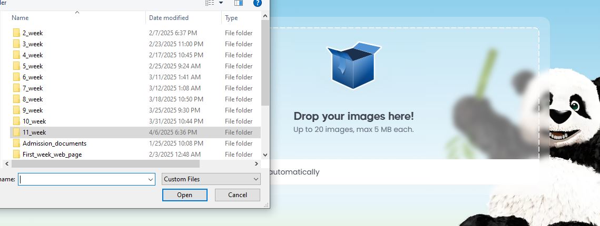600x226 pixels.
Task: Click the 3/25/2025 9:30 PM date cell
Action: [174, 110]
